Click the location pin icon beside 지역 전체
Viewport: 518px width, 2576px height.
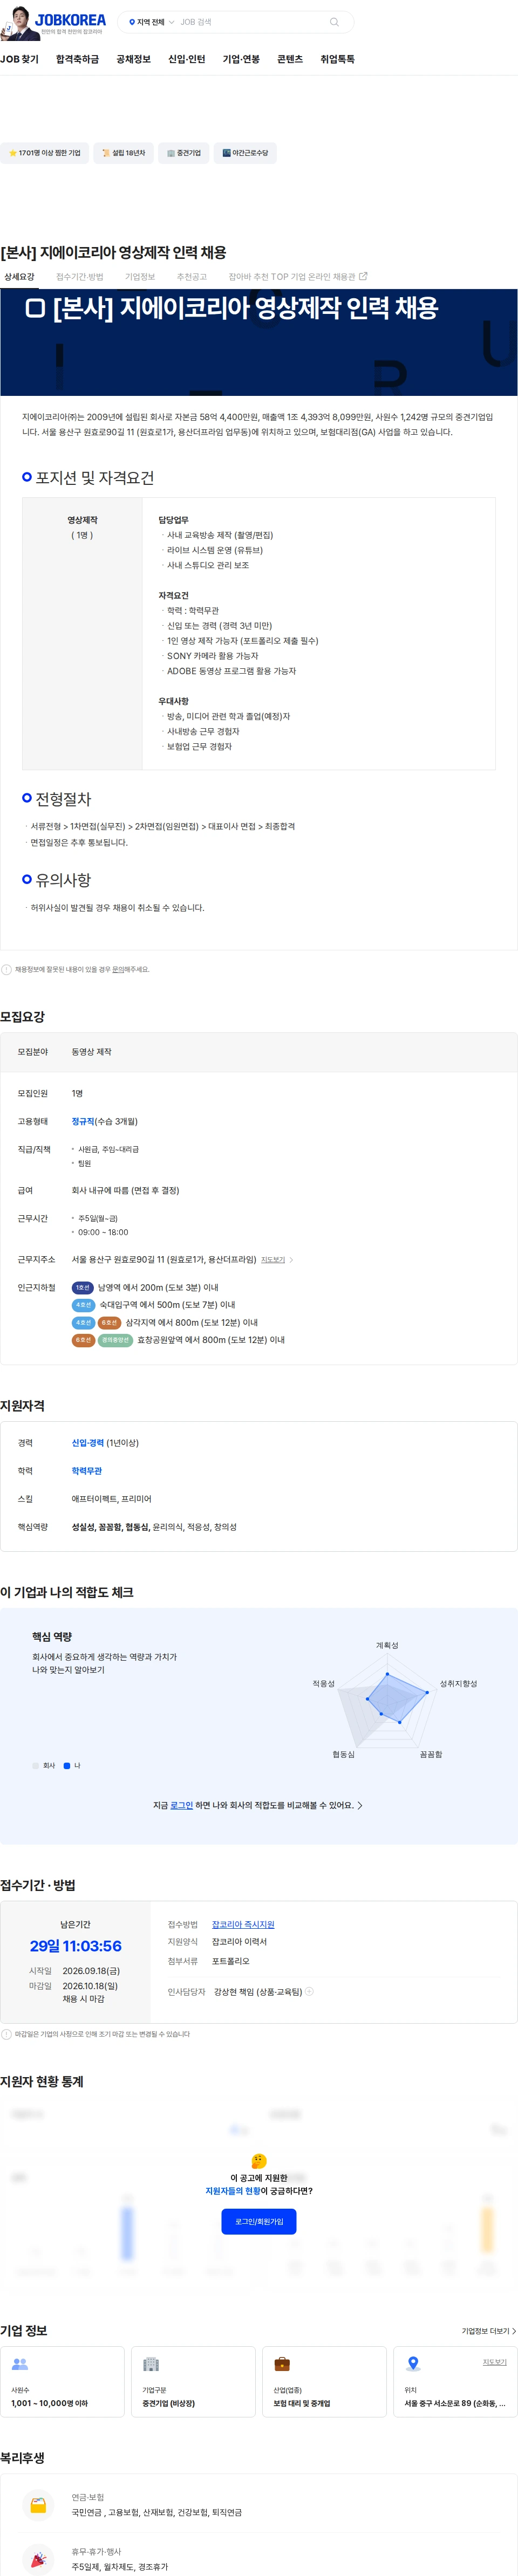tap(132, 22)
